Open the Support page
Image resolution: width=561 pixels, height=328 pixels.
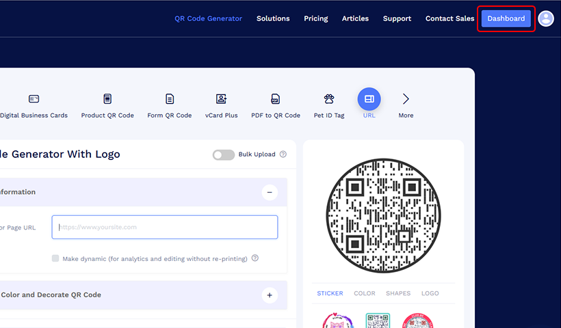(397, 18)
